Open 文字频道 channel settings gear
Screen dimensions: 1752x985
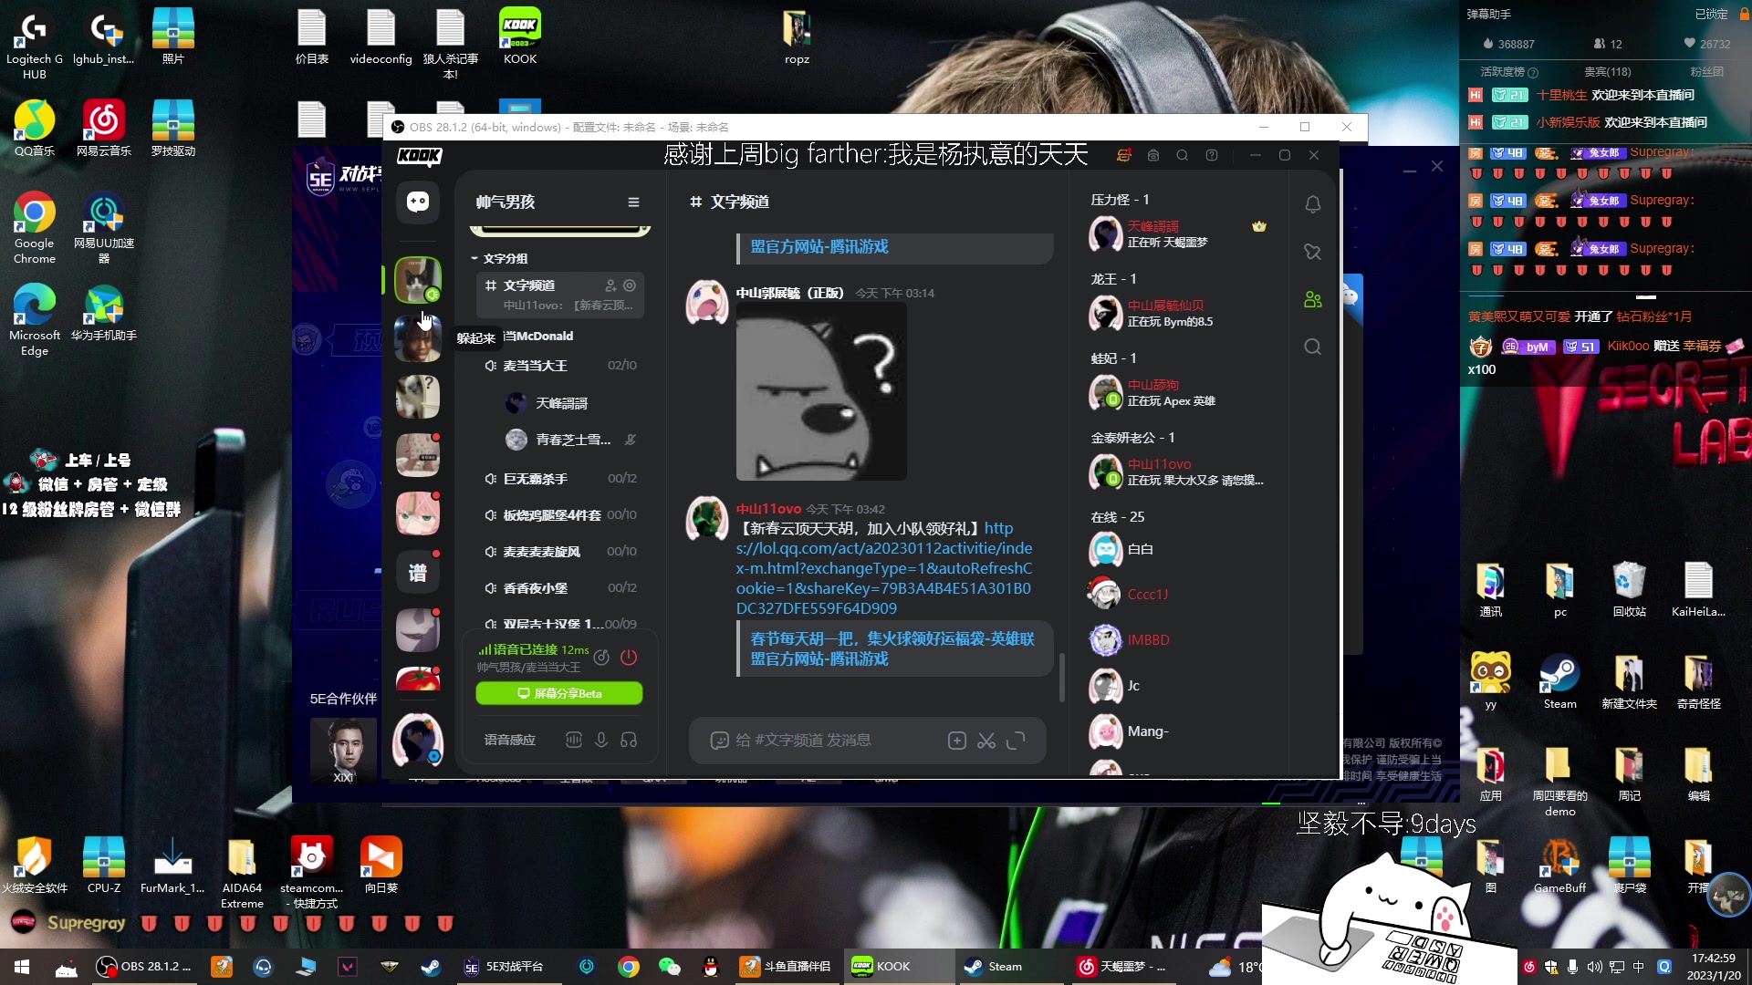(630, 285)
